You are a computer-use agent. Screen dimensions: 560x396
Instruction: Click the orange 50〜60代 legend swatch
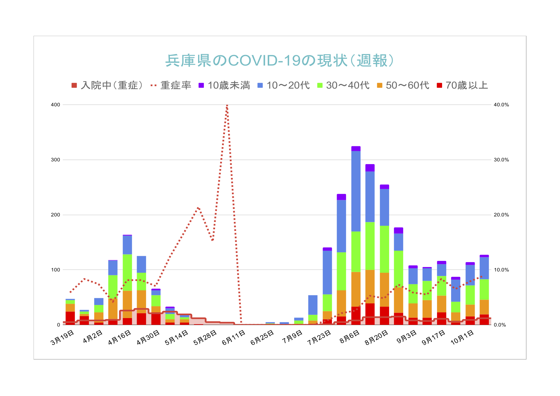(380, 86)
